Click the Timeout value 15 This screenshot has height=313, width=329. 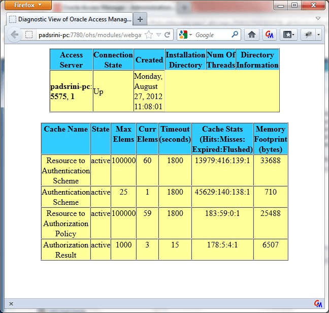(x=175, y=245)
